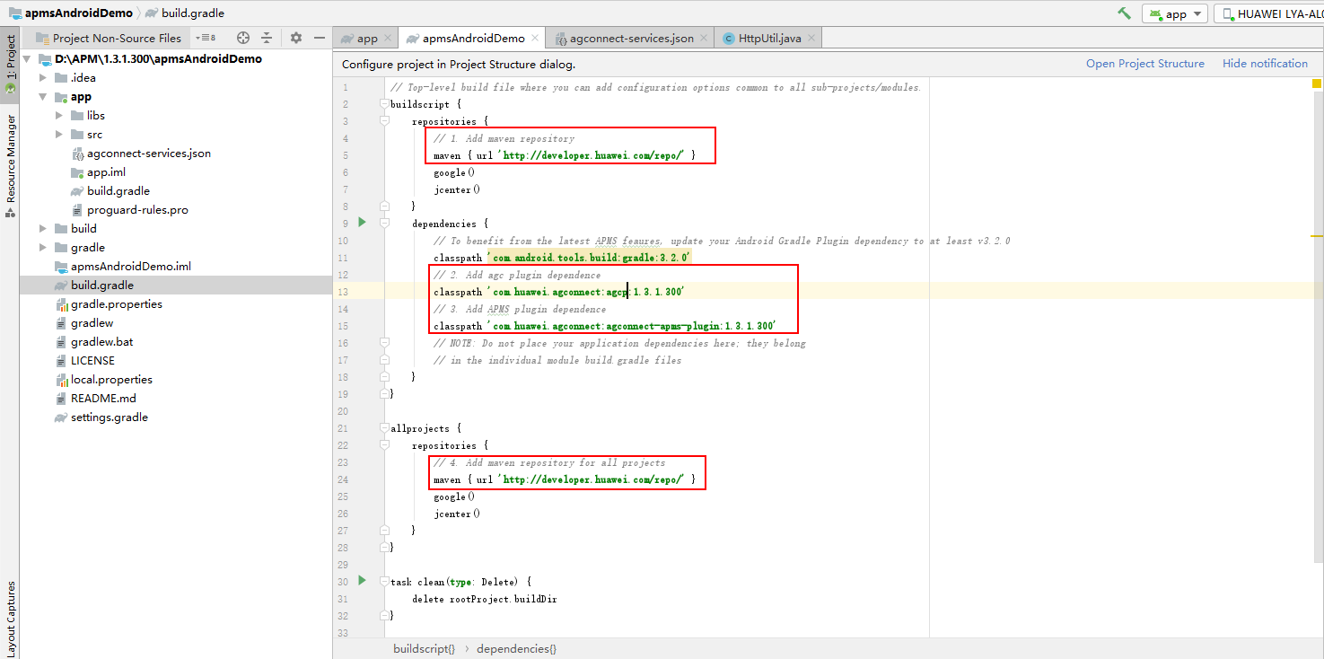The height and width of the screenshot is (659, 1324).
Task: Expand the build folder arrow
Action: coord(43,229)
